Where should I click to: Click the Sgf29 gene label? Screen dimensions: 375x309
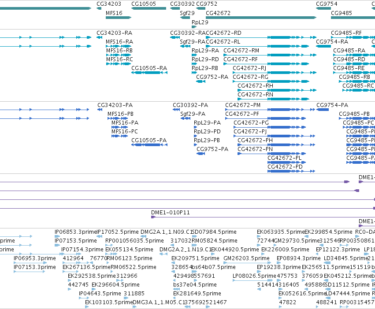pos(187,13)
